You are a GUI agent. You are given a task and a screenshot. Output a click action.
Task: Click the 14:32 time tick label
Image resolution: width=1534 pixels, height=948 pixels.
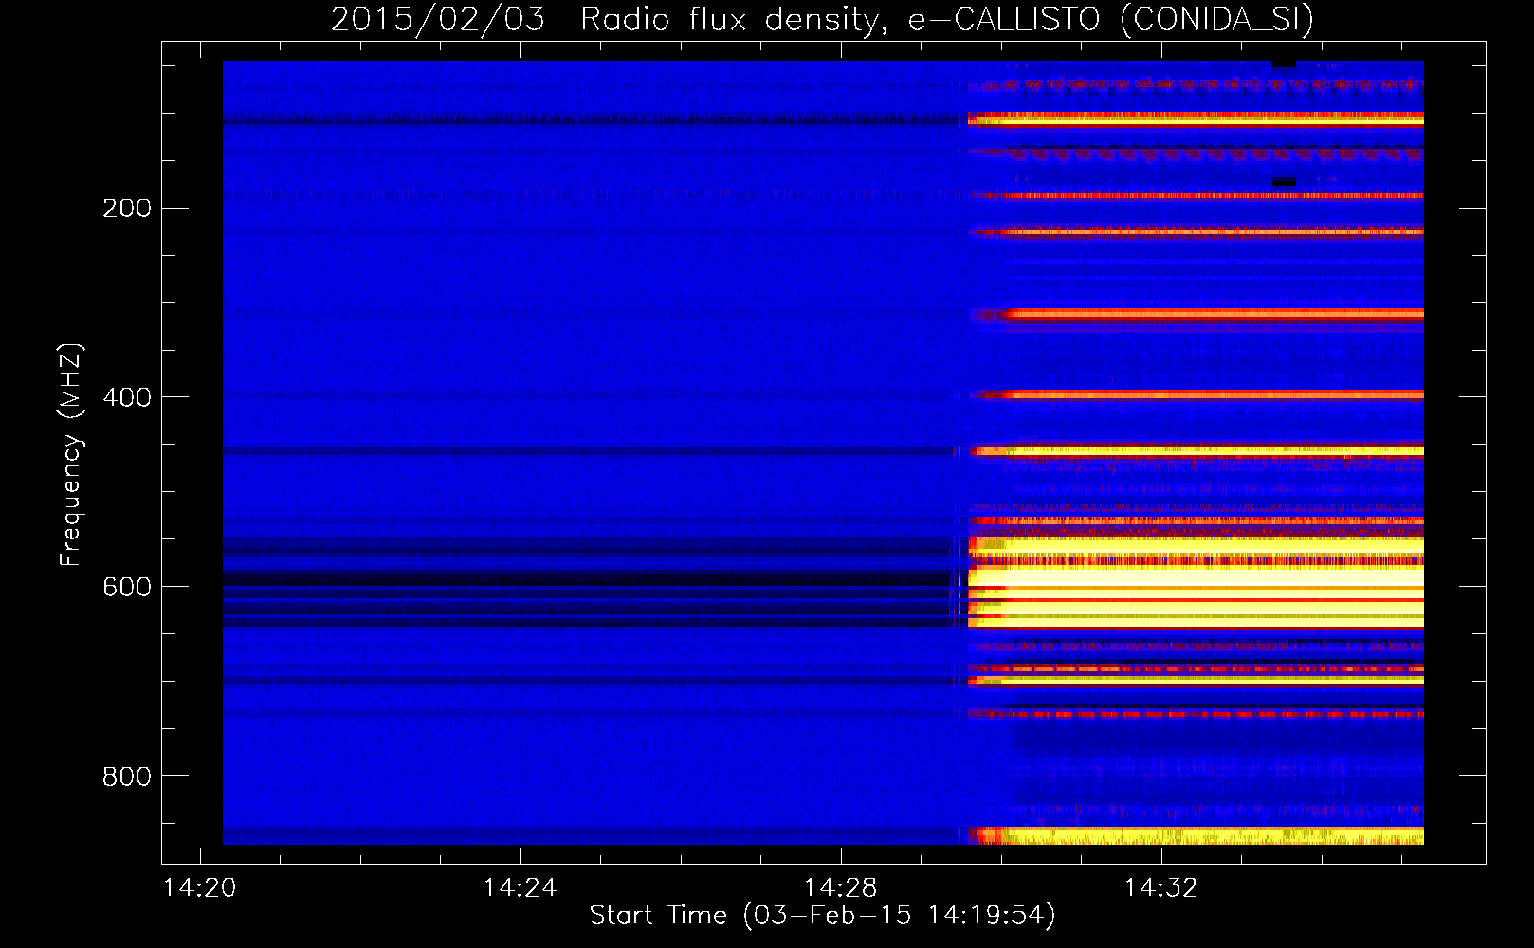click(x=1160, y=887)
